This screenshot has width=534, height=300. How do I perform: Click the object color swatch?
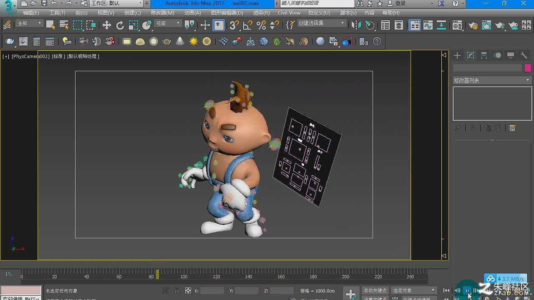(528, 68)
